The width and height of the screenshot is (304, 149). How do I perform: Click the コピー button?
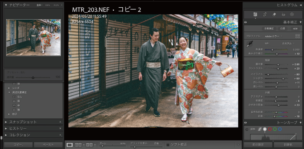tap(18, 145)
